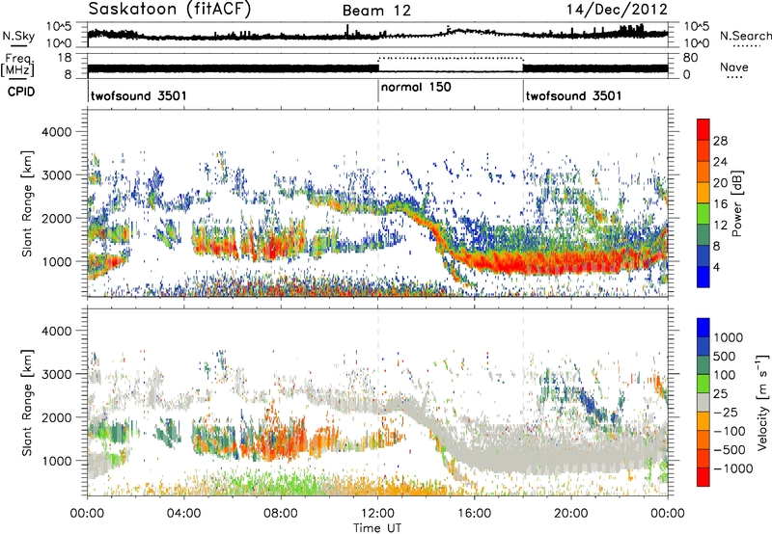Click the blue velocity streak near 20:00
The height and width of the screenshot is (534, 772).
[590, 402]
